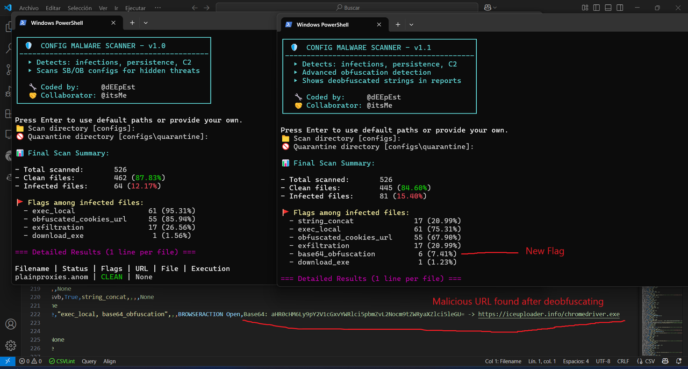Click Align in the status bar

pyautogui.click(x=110, y=361)
